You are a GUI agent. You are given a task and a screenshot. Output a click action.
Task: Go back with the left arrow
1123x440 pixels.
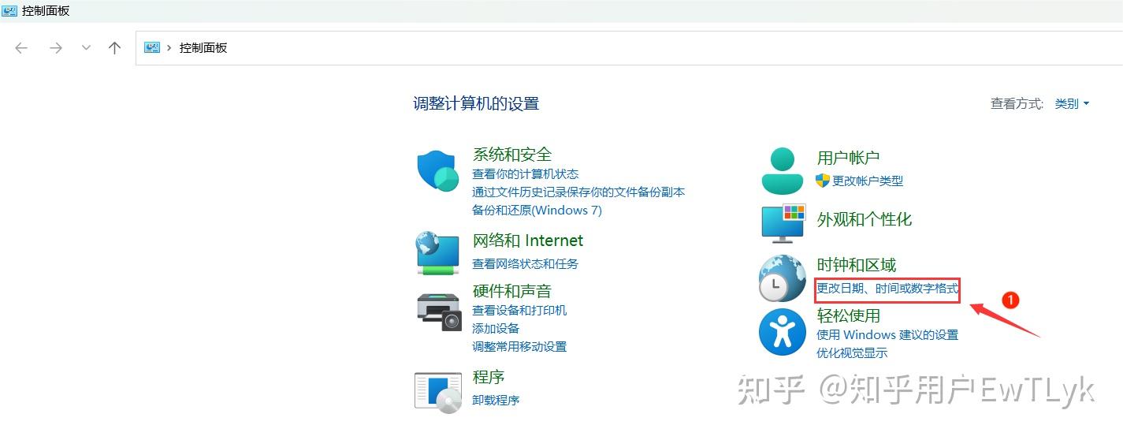point(21,48)
